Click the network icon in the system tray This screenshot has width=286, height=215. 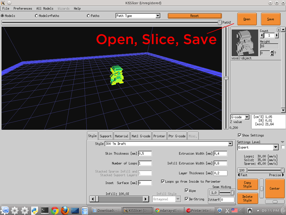tap(250, 210)
